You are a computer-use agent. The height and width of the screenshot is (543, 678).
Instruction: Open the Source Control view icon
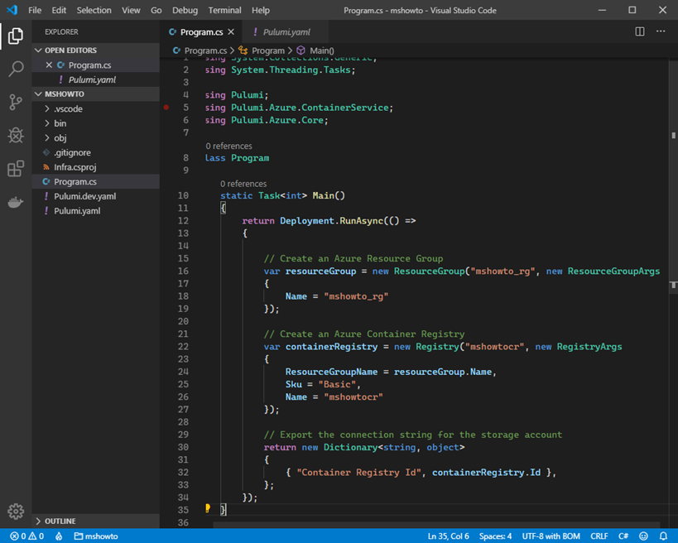tap(16, 102)
